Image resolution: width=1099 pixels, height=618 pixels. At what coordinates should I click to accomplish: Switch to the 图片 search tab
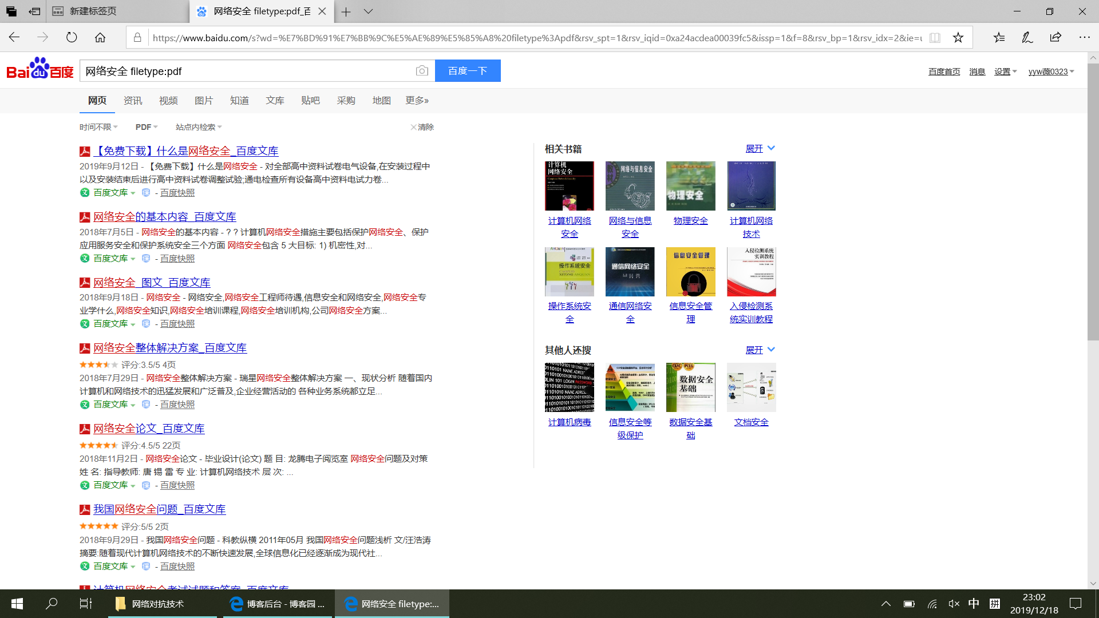coord(204,101)
